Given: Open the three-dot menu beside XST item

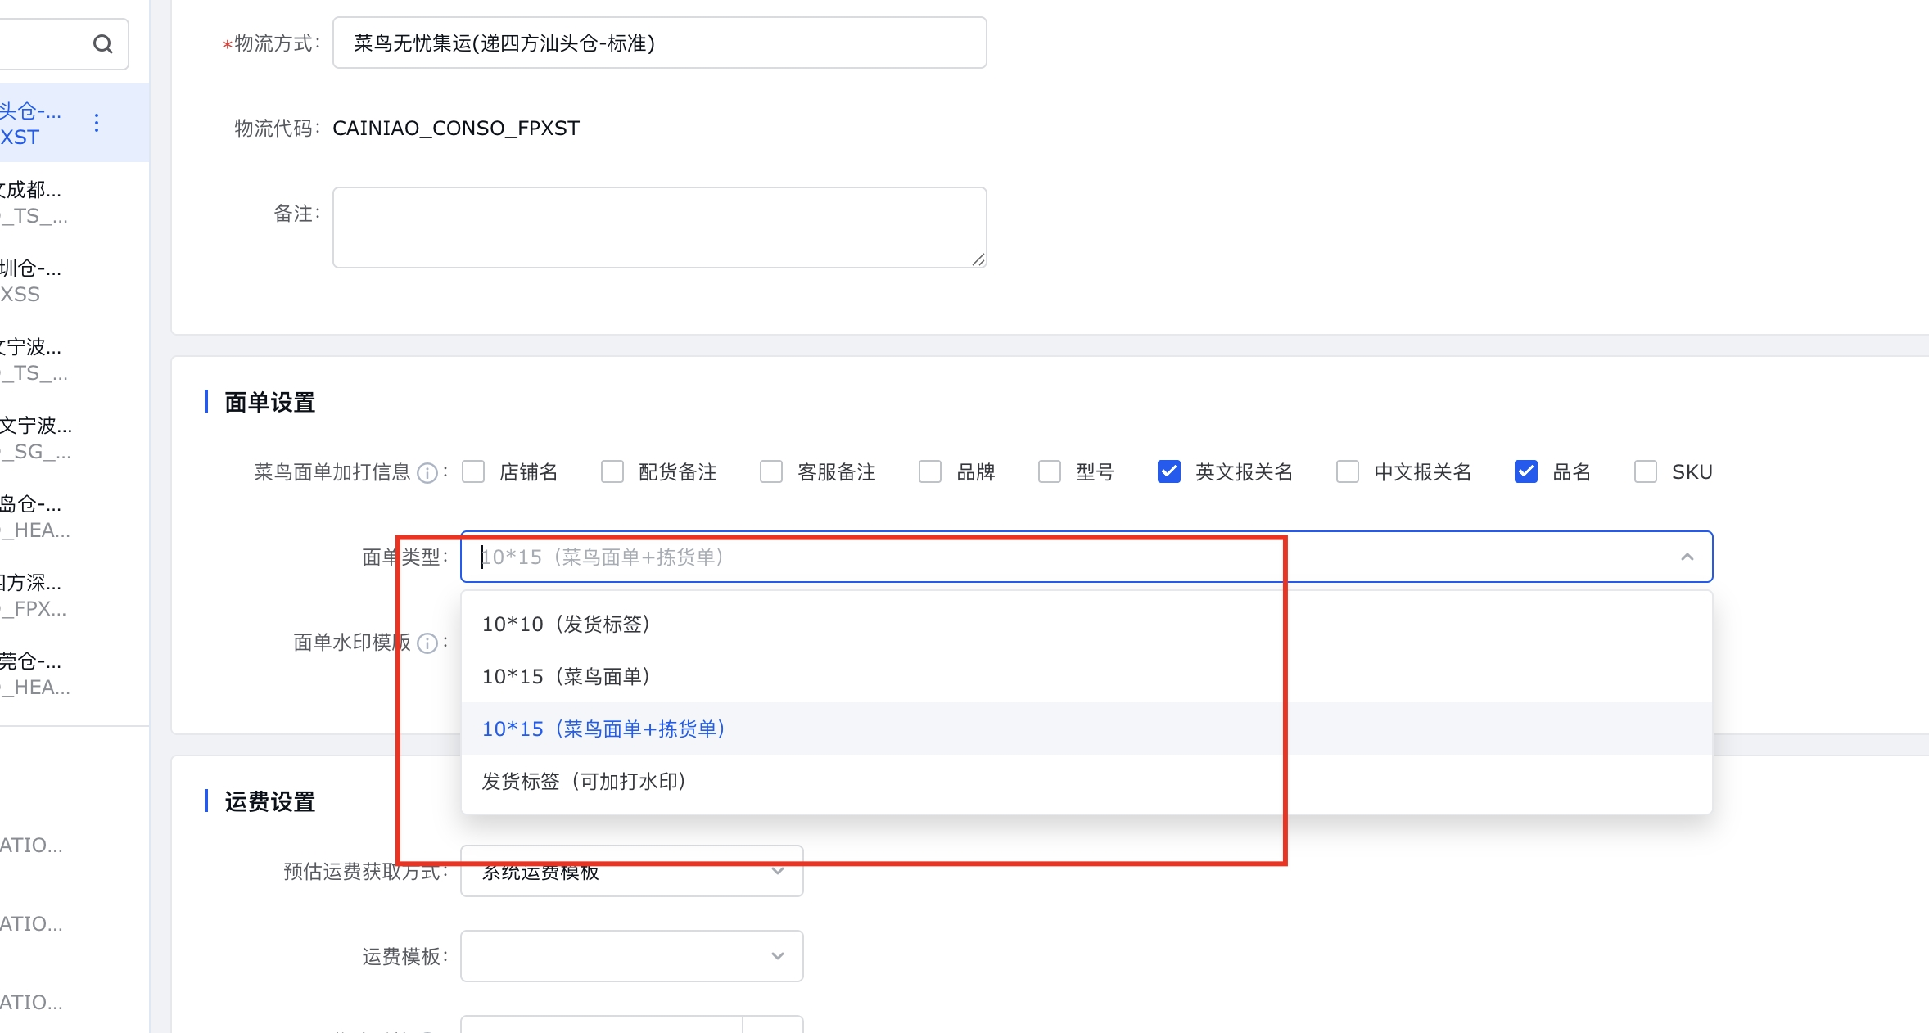Looking at the screenshot, I should click(x=97, y=123).
